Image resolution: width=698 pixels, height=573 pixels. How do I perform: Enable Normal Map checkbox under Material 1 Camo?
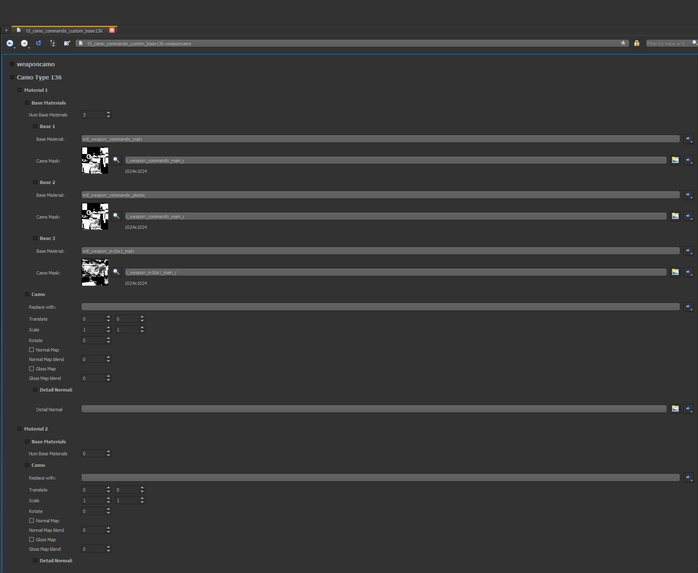coord(32,350)
